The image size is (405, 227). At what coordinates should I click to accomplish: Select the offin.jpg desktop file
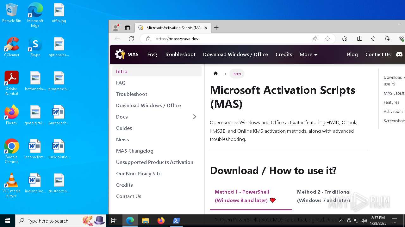tap(59, 13)
